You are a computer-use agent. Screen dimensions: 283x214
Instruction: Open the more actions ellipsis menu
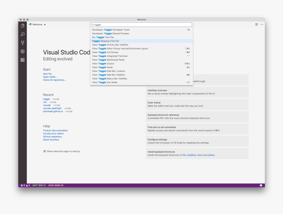click(x=262, y=25)
